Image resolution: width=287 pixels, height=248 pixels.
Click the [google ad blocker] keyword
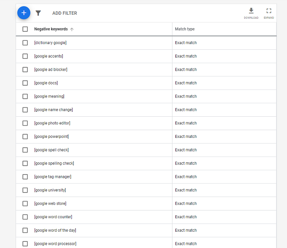pos(51,70)
